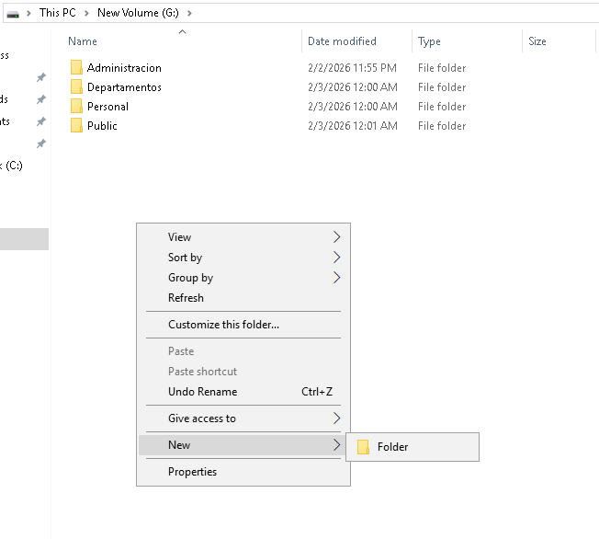
Task: Click the chevron after This PC in breadcrumb
Action: coord(86,14)
